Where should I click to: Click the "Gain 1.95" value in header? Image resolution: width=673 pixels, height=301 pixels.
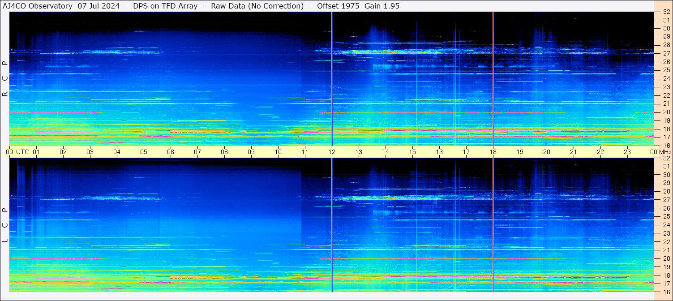tap(382, 6)
